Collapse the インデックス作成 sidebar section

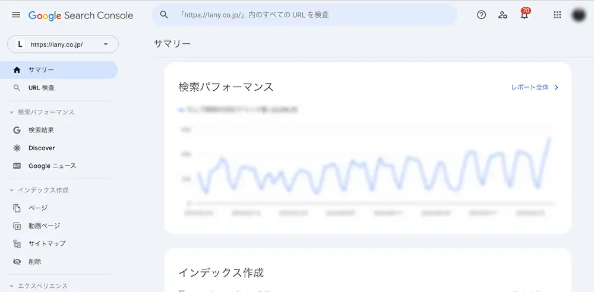pos(12,191)
